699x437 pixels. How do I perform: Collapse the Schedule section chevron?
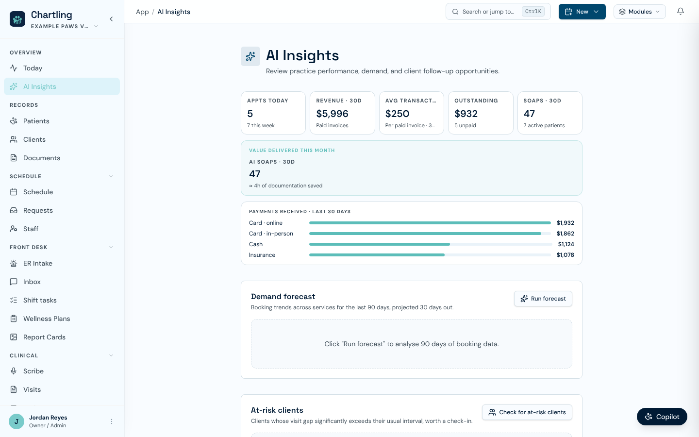pos(111,176)
